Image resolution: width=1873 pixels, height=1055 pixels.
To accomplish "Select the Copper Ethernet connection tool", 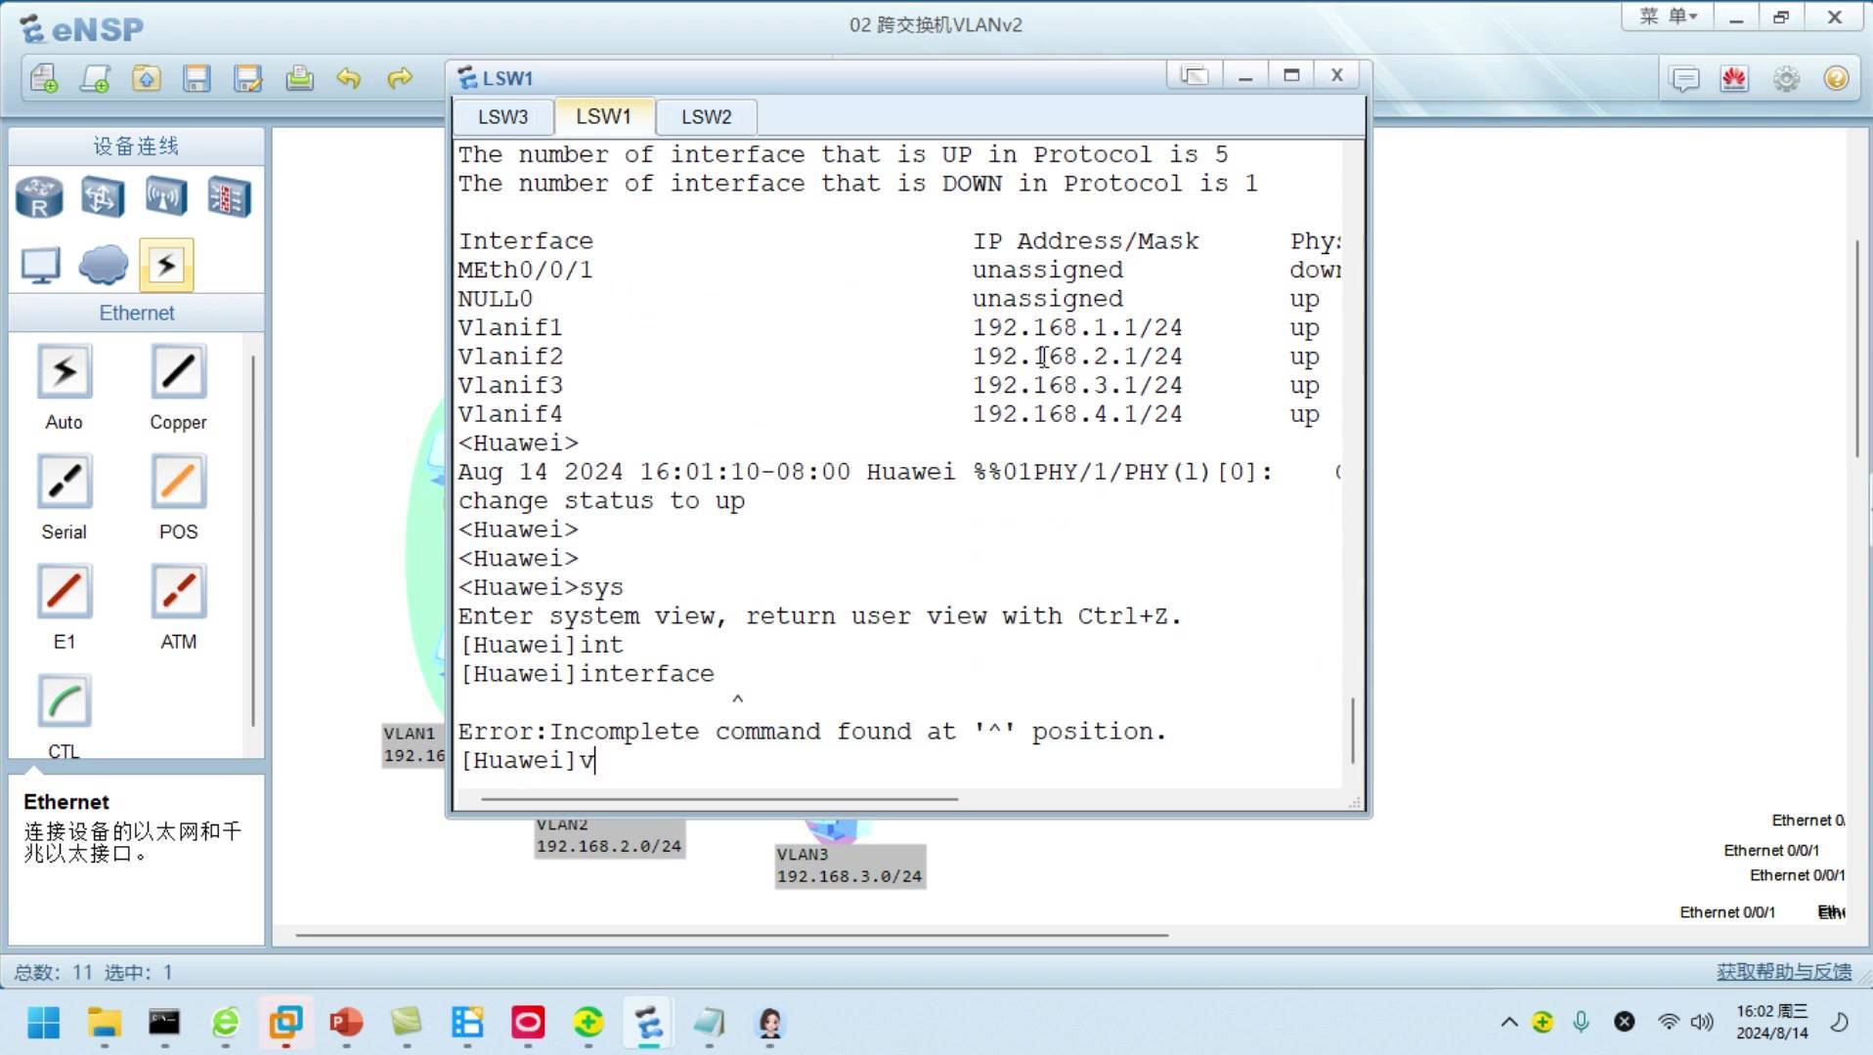I will [177, 372].
